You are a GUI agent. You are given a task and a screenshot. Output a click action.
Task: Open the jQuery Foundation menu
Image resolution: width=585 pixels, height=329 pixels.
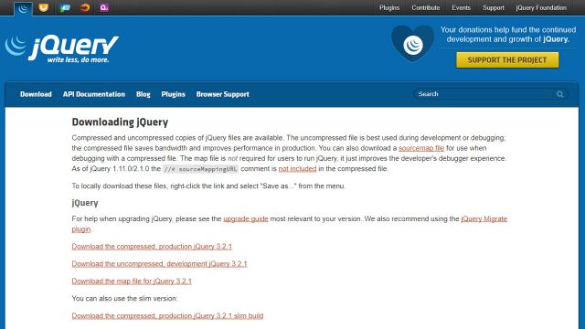pos(541,7)
